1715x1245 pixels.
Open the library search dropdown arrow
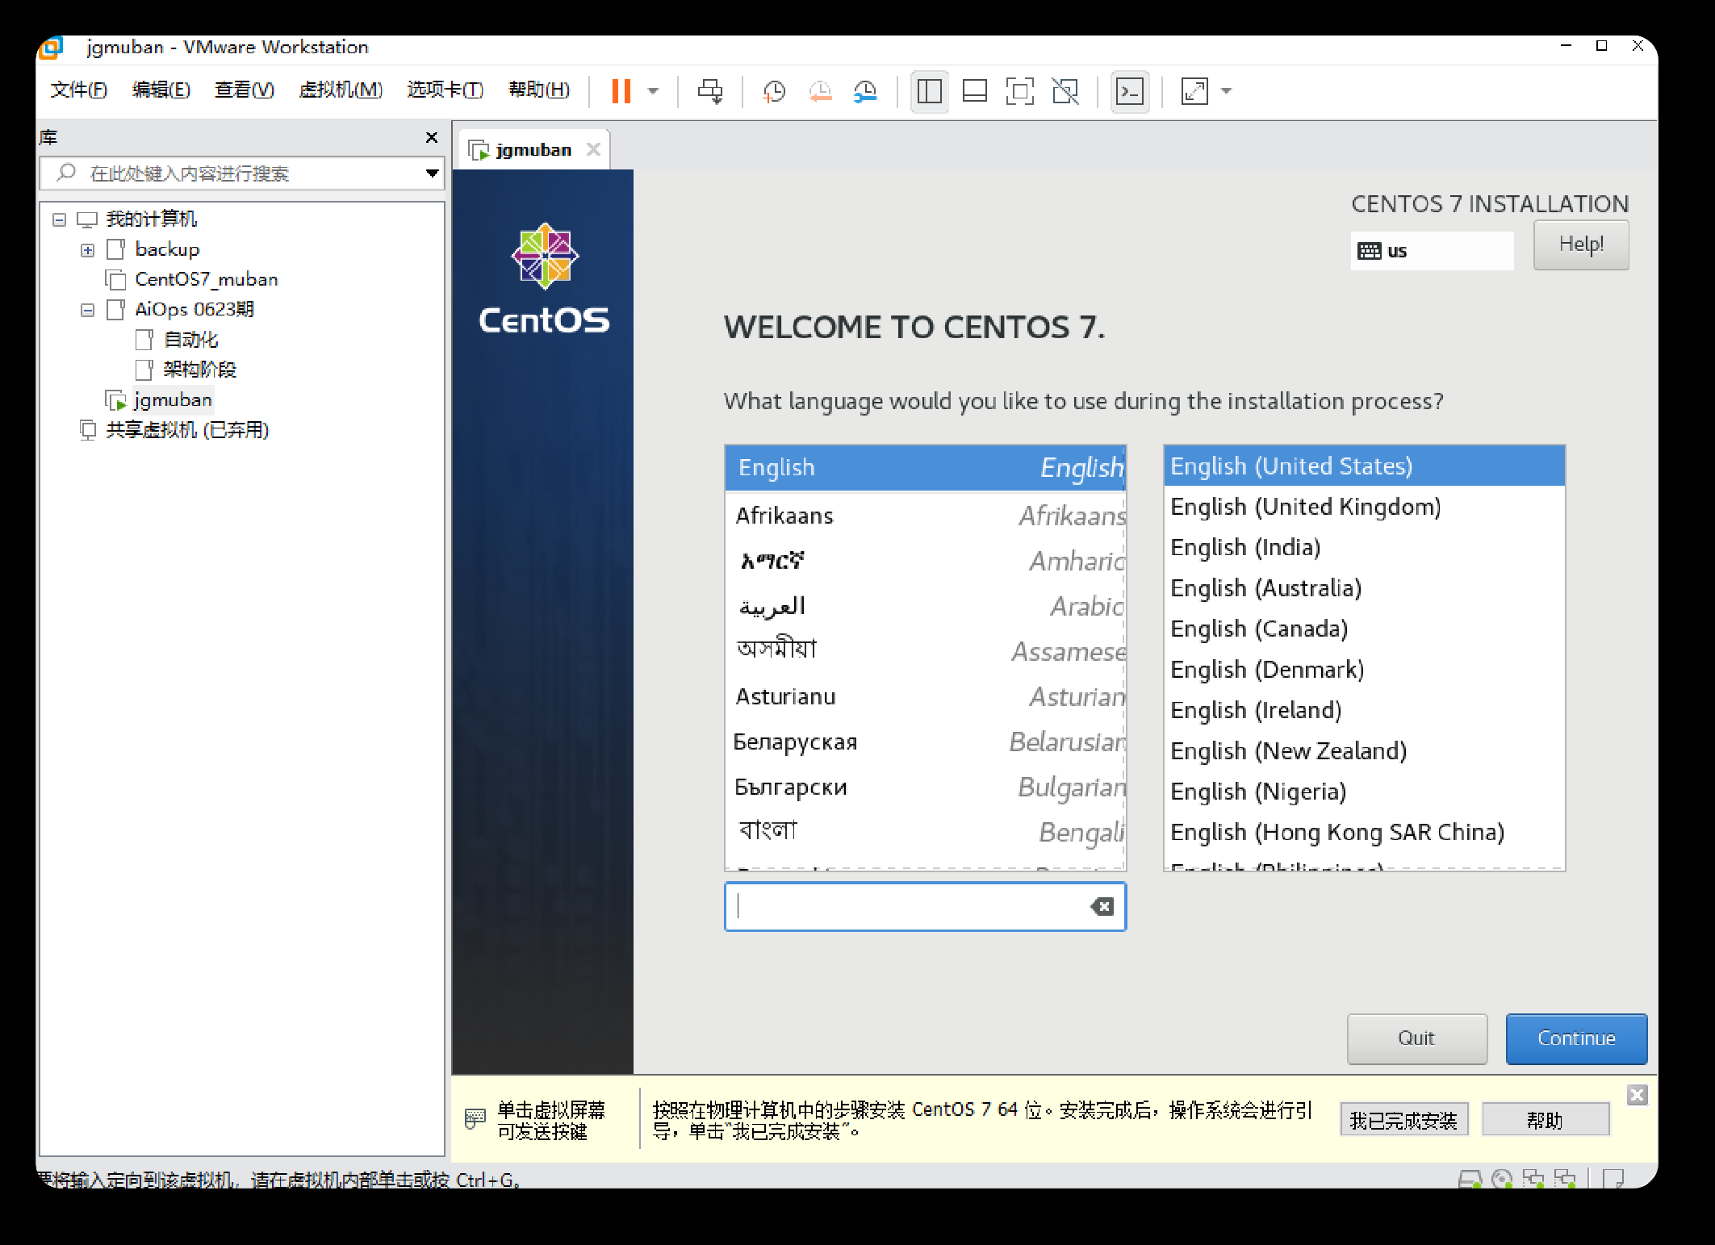tap(433, 173)
